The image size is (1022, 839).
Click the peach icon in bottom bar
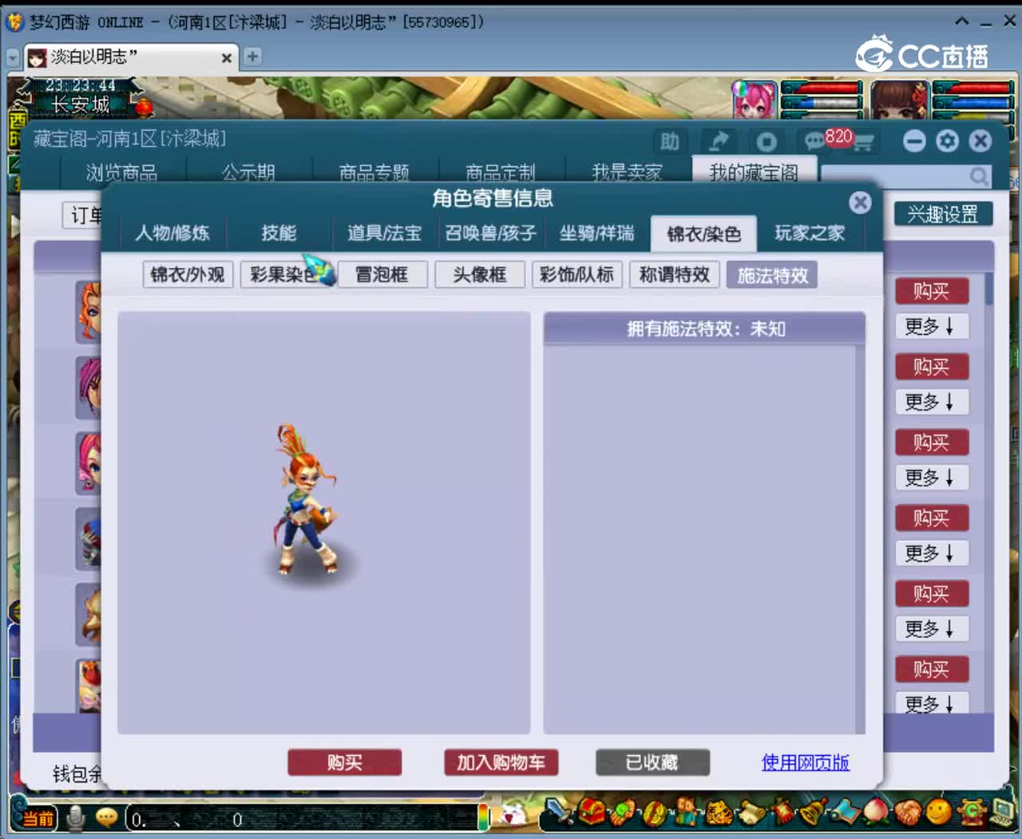pyautogui.click(x=877, y=813)
